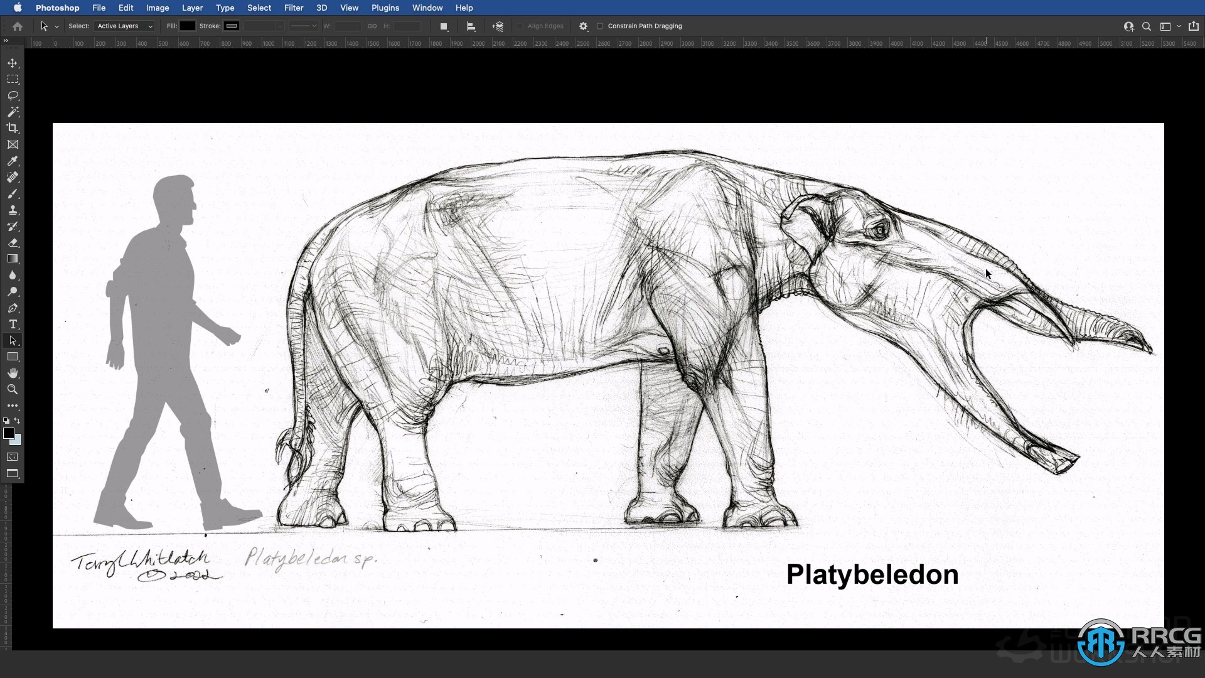The image size is (1205, 678).
Task: Open the Apple menu
Action: [x=18, y=8]
